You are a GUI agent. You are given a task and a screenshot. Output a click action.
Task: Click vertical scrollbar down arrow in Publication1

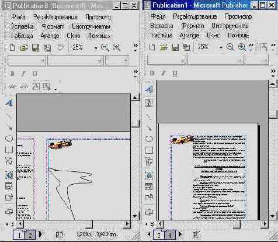[273, 216]
